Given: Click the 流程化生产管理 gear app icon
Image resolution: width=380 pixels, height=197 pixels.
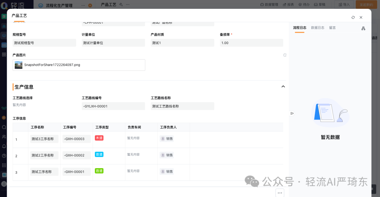Looking at the screenshot, I should tap(41, 5).
